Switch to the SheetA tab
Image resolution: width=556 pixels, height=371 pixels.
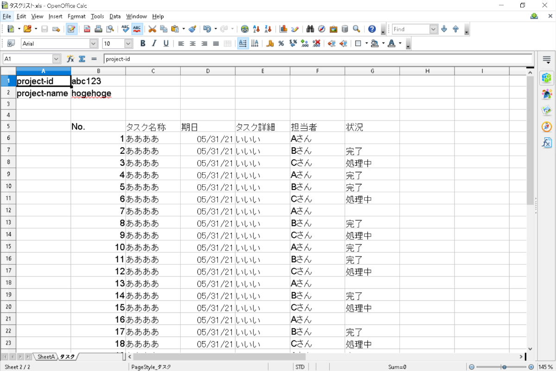[x=46, y=357]
